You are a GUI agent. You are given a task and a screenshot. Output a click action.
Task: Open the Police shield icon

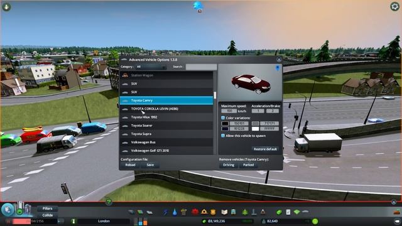click(x=213, y=212)
